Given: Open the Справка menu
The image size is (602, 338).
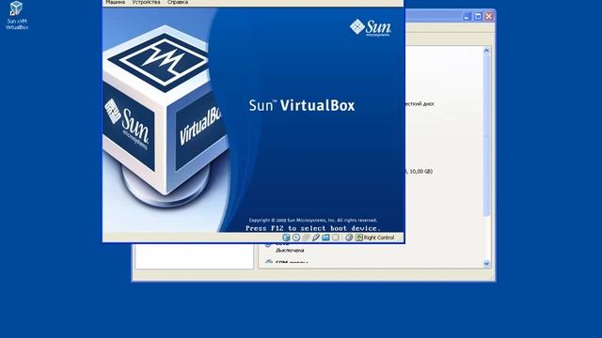Looking at the screenshot, I should (x=178, y=2).
